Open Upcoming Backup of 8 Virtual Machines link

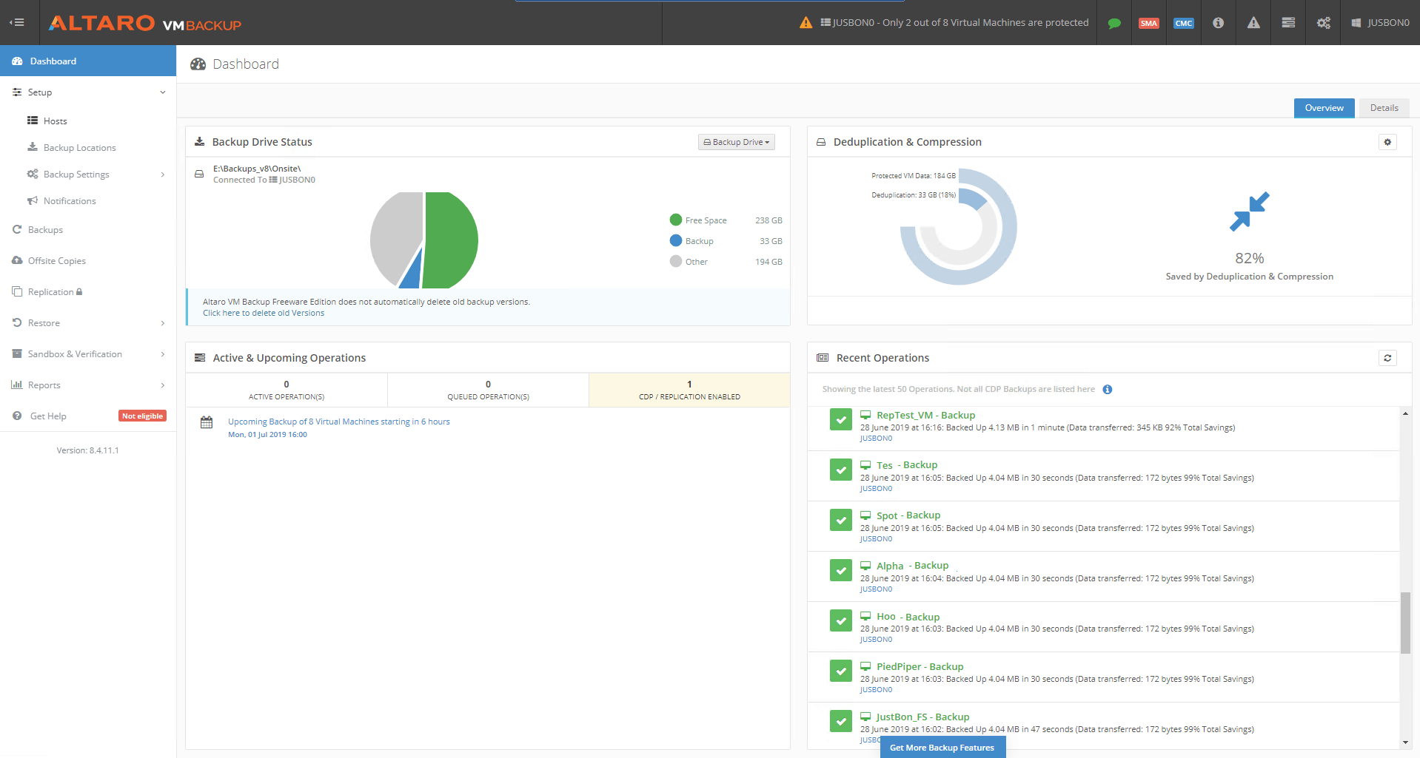coord(338,422)
